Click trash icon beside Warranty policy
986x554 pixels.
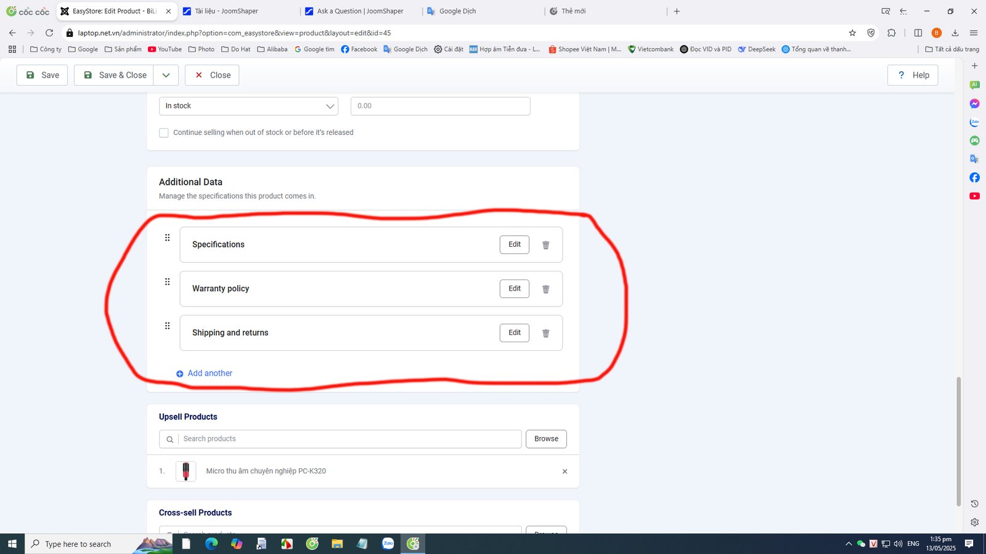pos(545,289)
